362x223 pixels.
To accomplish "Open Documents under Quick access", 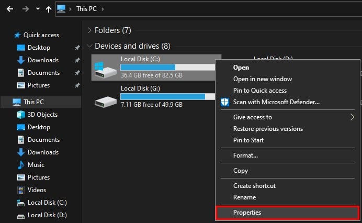I will click(x=43, y=73).
